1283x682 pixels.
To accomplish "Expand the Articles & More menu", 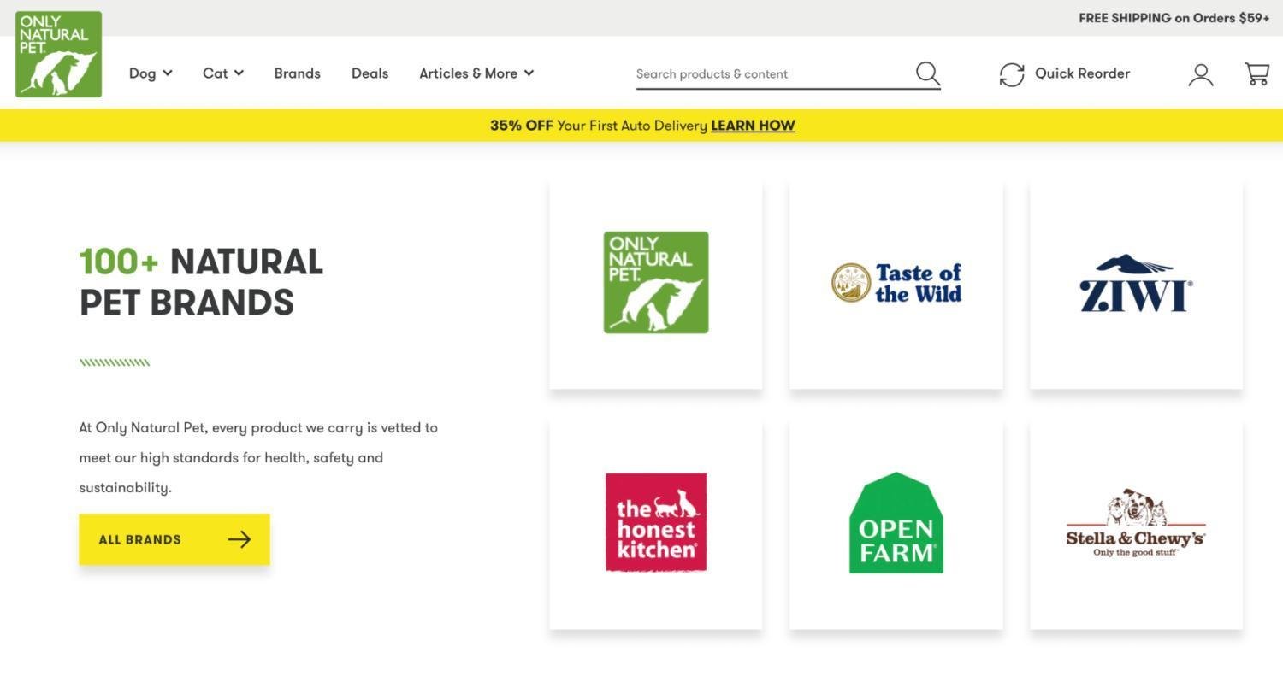I will (x=476, y=73).
